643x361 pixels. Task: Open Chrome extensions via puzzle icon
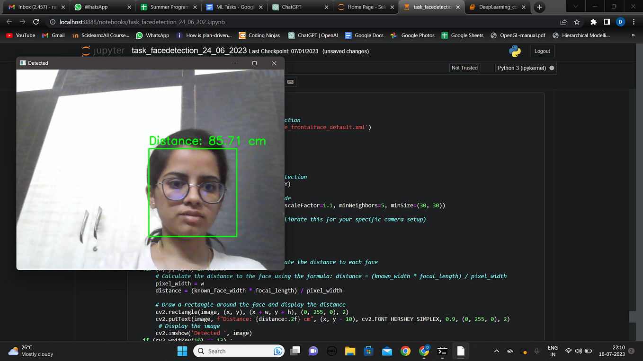point(594,22)
